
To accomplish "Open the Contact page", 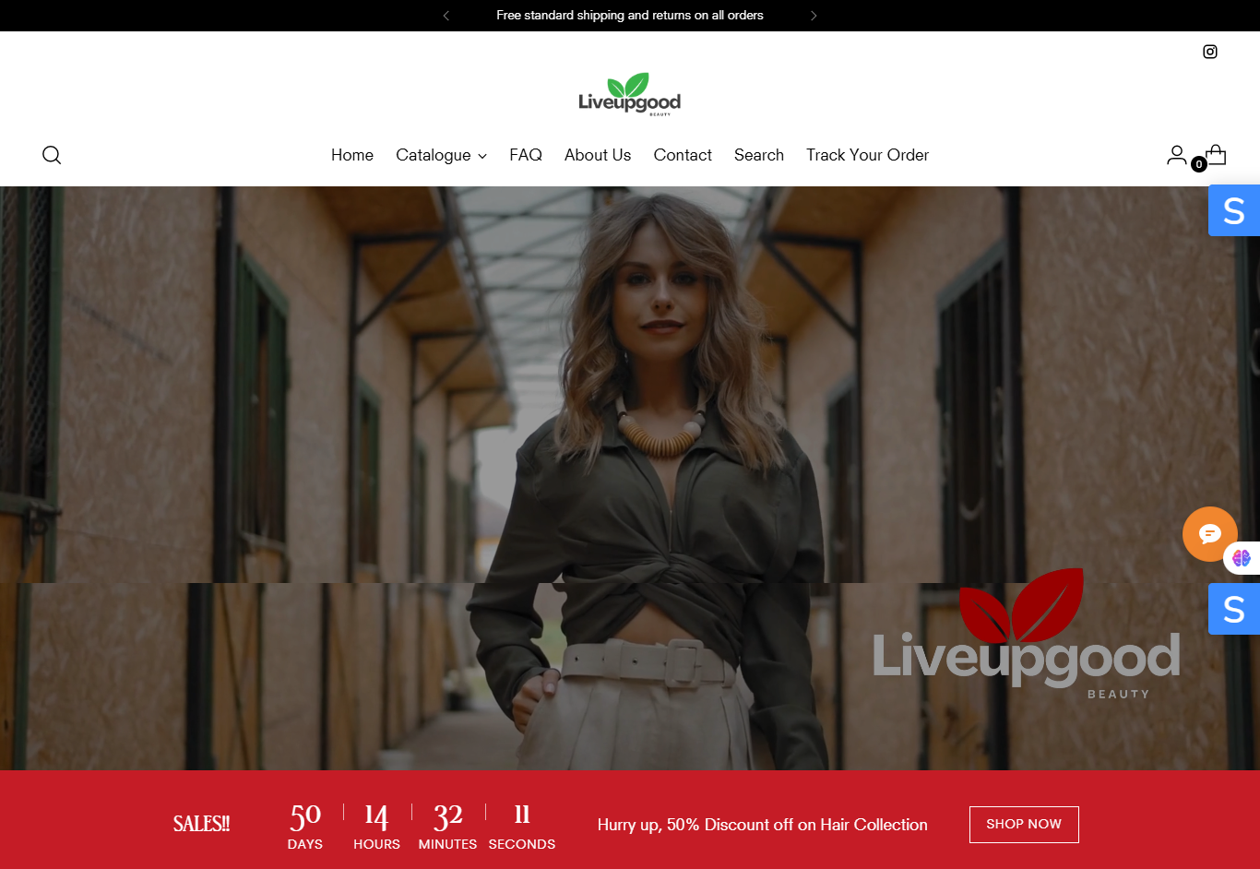I will click(x=683, y=155).
